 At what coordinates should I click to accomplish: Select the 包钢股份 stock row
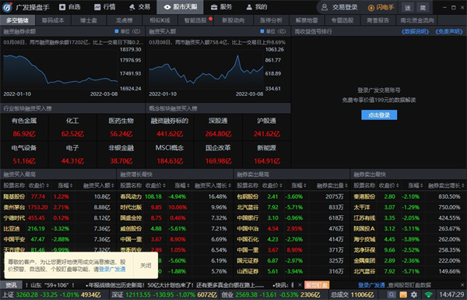click(292, 196)
